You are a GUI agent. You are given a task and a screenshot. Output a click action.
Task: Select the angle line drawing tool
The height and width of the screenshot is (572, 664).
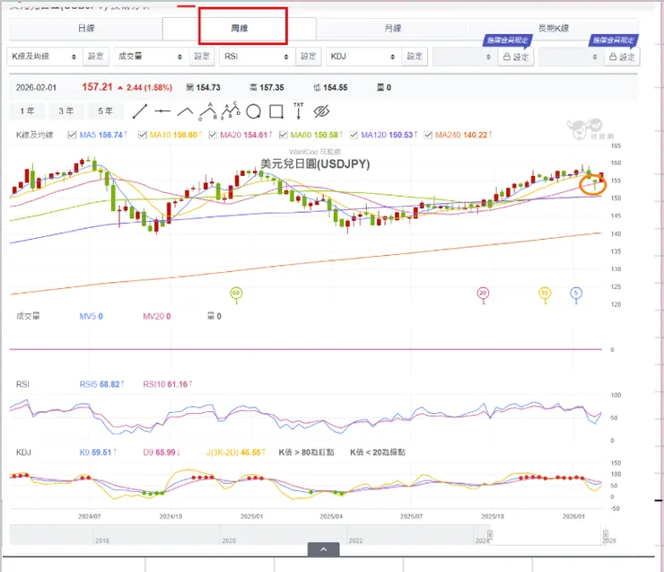coord(185,111)
